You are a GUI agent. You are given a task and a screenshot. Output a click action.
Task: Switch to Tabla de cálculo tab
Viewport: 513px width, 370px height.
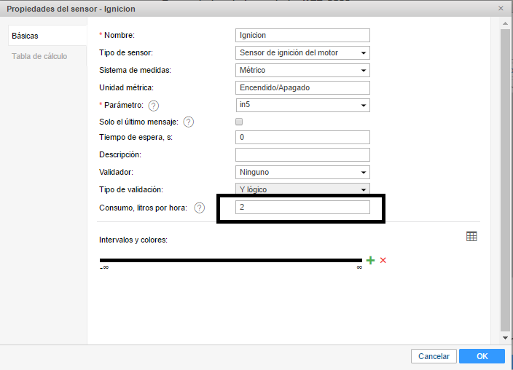coord(39,56)
